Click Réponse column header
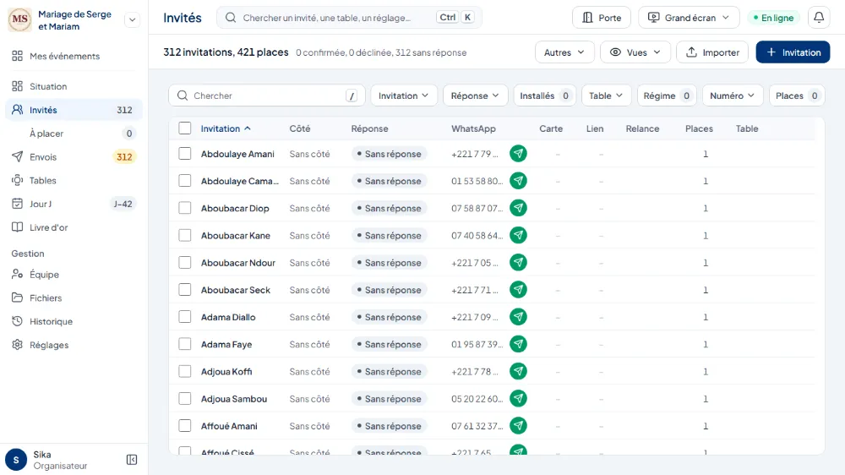 [x=370, y=128]
